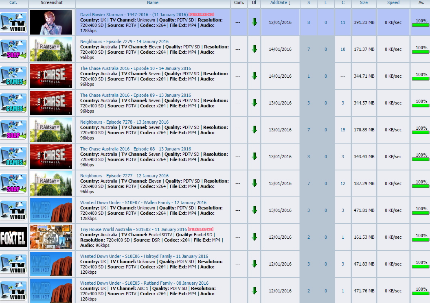Download Neighbours Episode 7279 with green arrow
Viewport: 430px width, 303px height.
pyautogui.click(x=254, y=49)
